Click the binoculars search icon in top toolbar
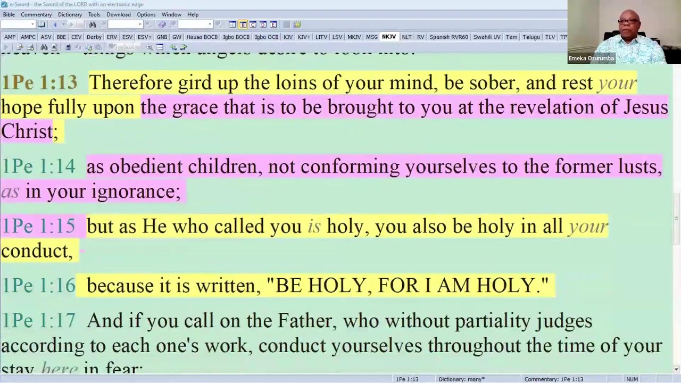681x383 pixels. (x=93, y=24)
